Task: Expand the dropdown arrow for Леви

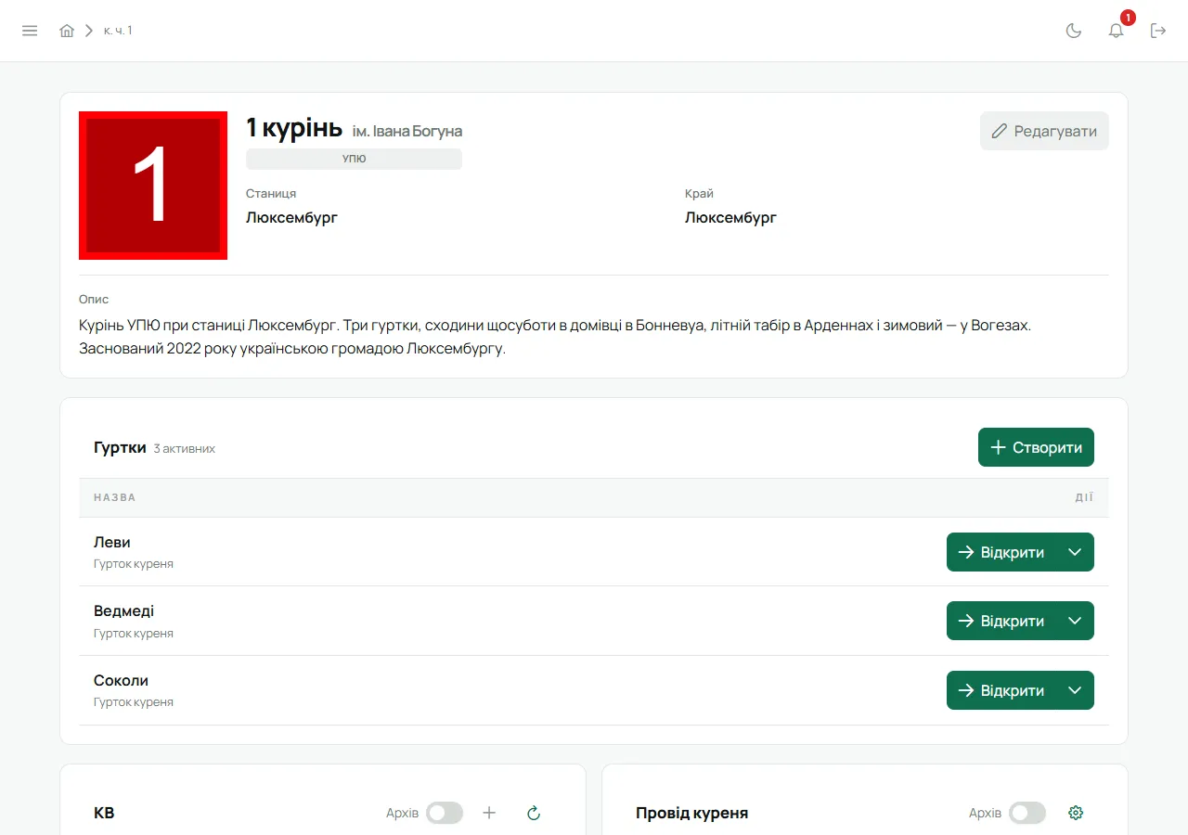Action: [x=1075, y=552]
